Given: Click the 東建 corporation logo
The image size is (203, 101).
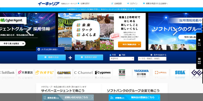Looking at the screenshot, I should tap(122, 73).
